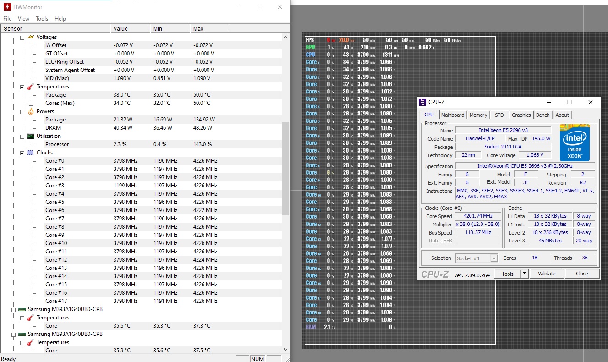Expand the Cores (Max) temperatures node
This screenshot has width=608, height=362.
pos(31,103)
